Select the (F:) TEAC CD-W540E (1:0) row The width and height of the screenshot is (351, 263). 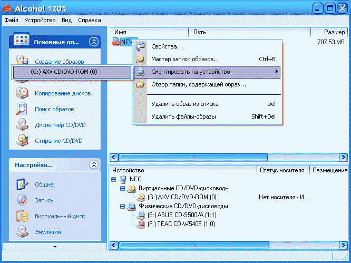pyautogui.click(x=181, y=224)
